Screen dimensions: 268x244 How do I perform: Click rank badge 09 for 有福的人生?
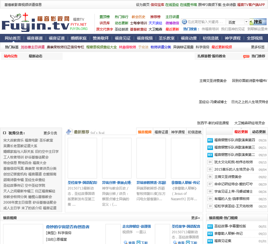pos(210,199)
